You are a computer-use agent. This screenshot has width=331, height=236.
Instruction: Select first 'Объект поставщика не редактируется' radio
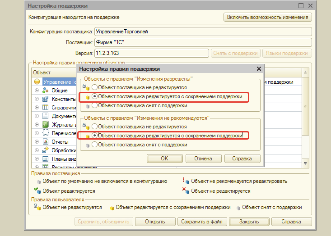pos(94,87)
